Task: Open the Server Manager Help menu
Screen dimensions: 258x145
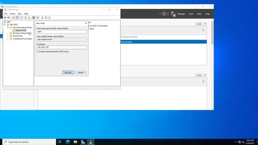Action: pyautogui.click(x=207, y=14)
